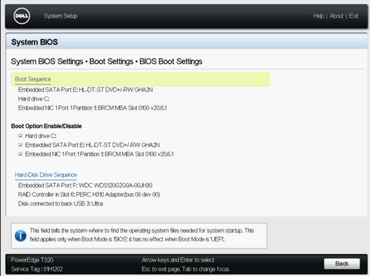The image size is (370, 276).
Task: Click the blue information icon
Action: (20, 235)
